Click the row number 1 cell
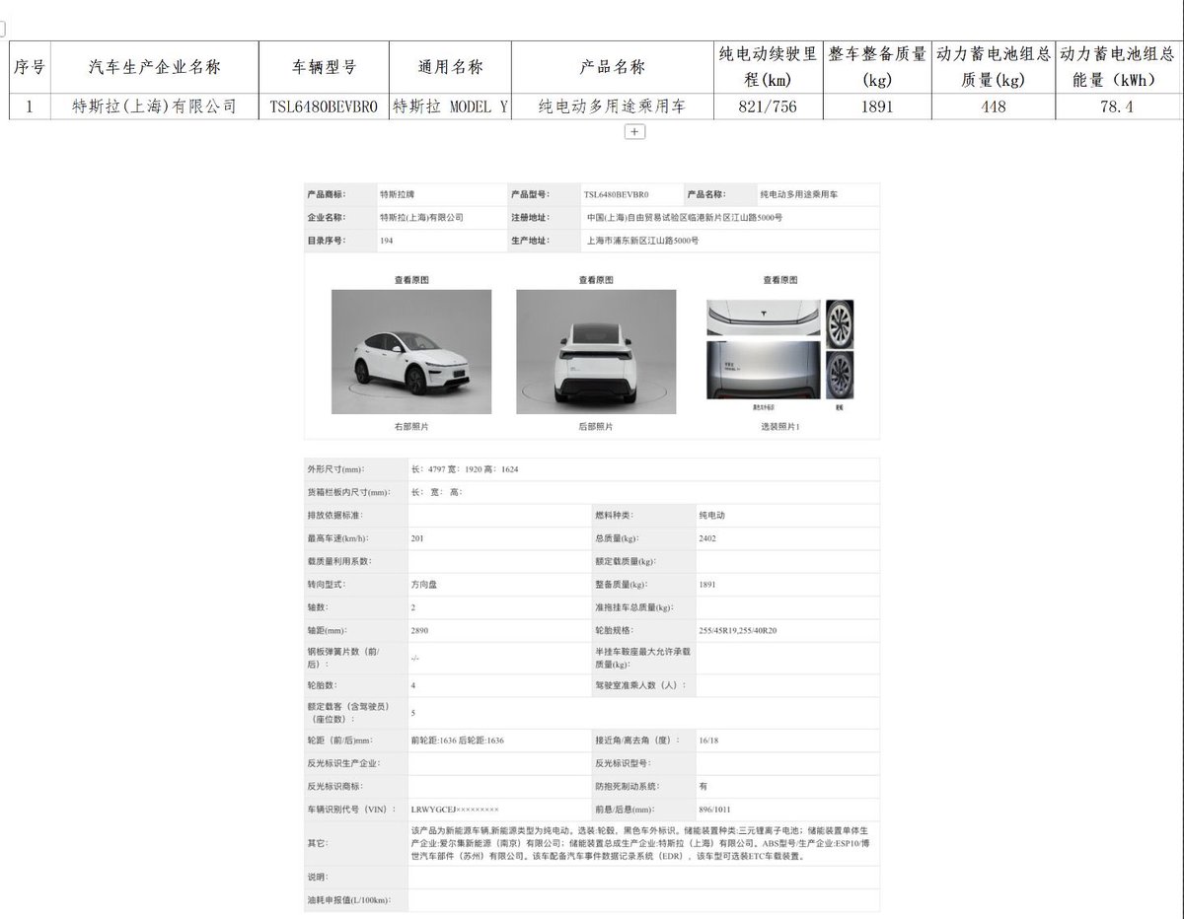1184x919 pixels. click(30, 106)
